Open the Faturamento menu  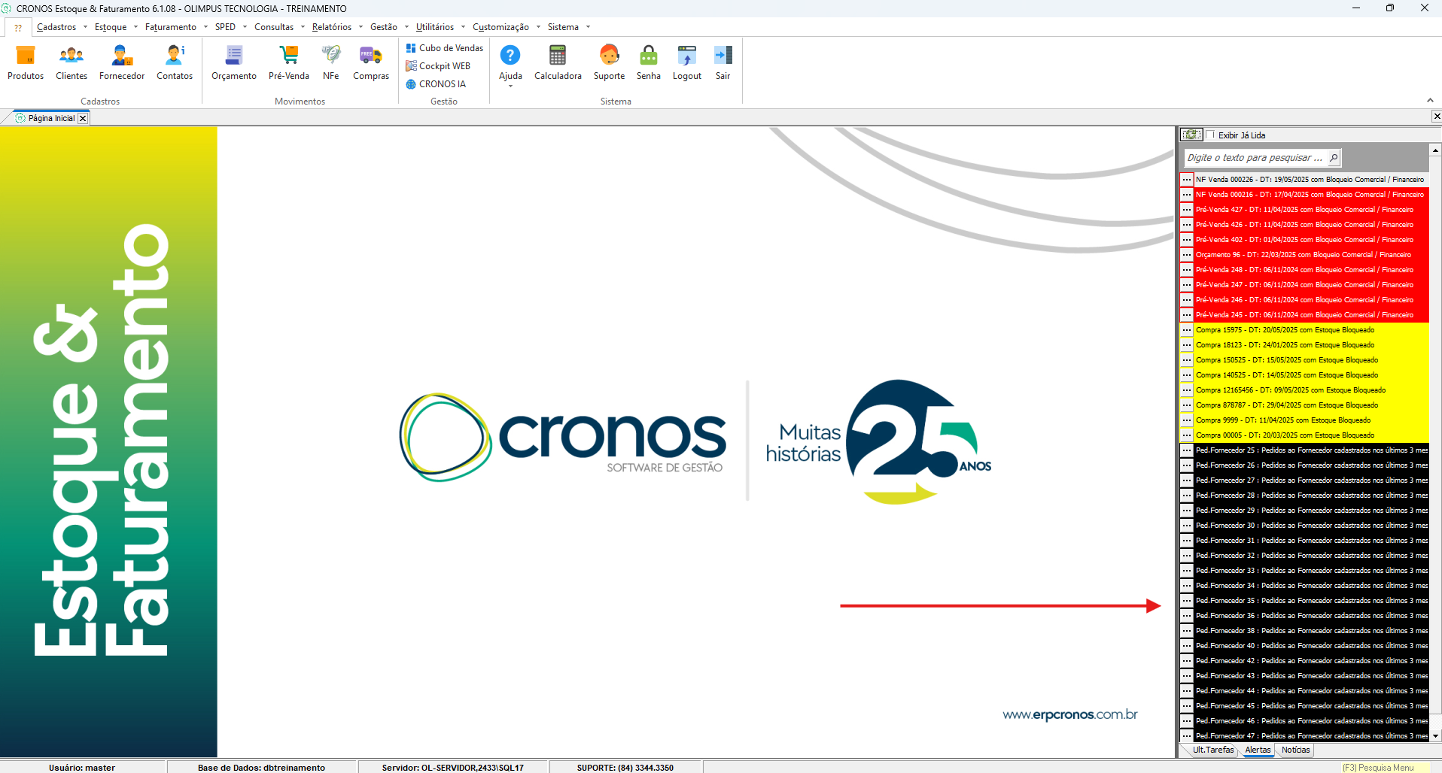pos(171,27)
